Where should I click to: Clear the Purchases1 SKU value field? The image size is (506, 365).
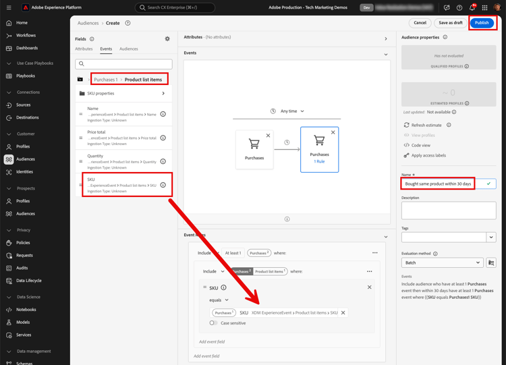pyautogui.click(x=343, y=313)
